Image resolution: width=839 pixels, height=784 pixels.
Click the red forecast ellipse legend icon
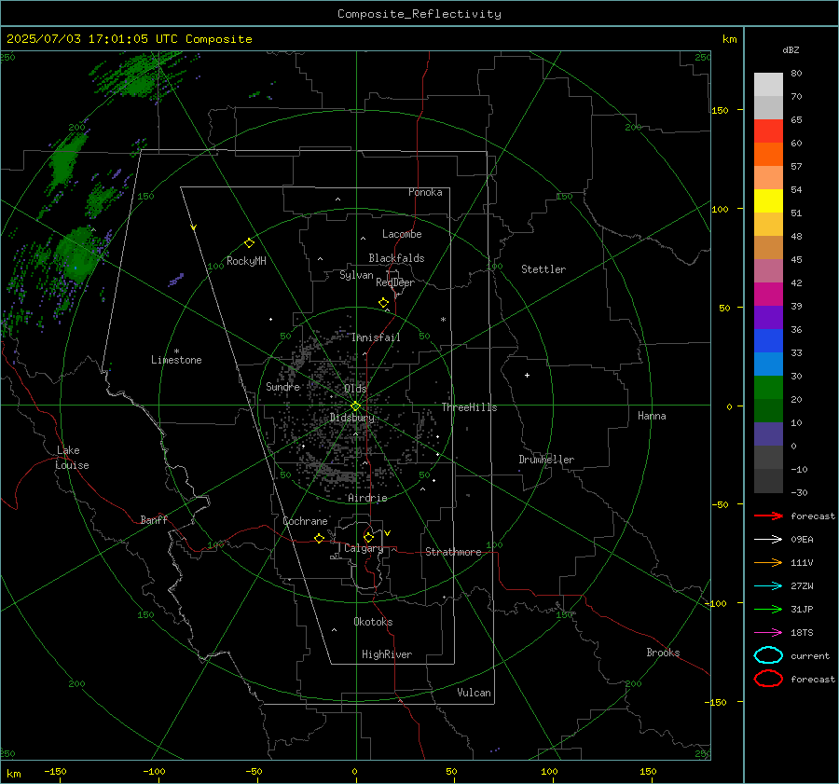point(768,679)
